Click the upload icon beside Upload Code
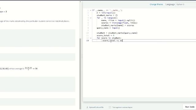Screen dimensions: 196x110 pos(87,107)
